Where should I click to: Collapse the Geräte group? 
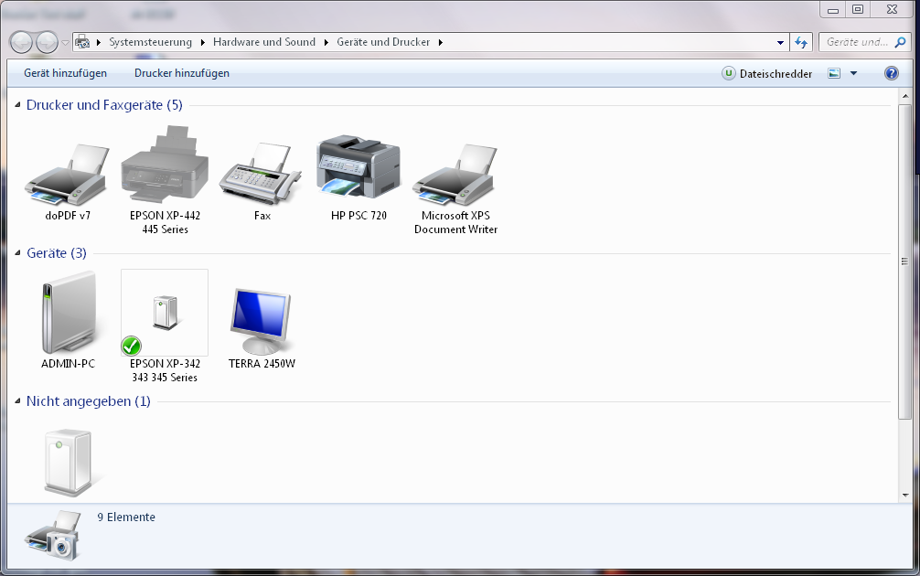17,253
